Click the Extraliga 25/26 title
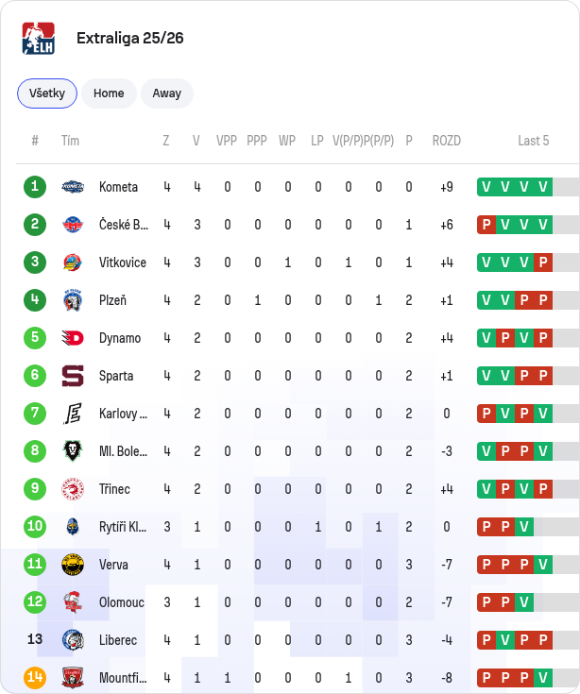580x694 pixels. 130,38
